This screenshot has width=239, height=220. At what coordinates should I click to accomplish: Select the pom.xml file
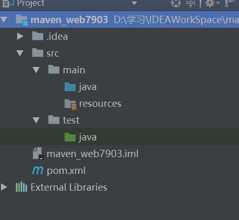[x=66, y=171]
